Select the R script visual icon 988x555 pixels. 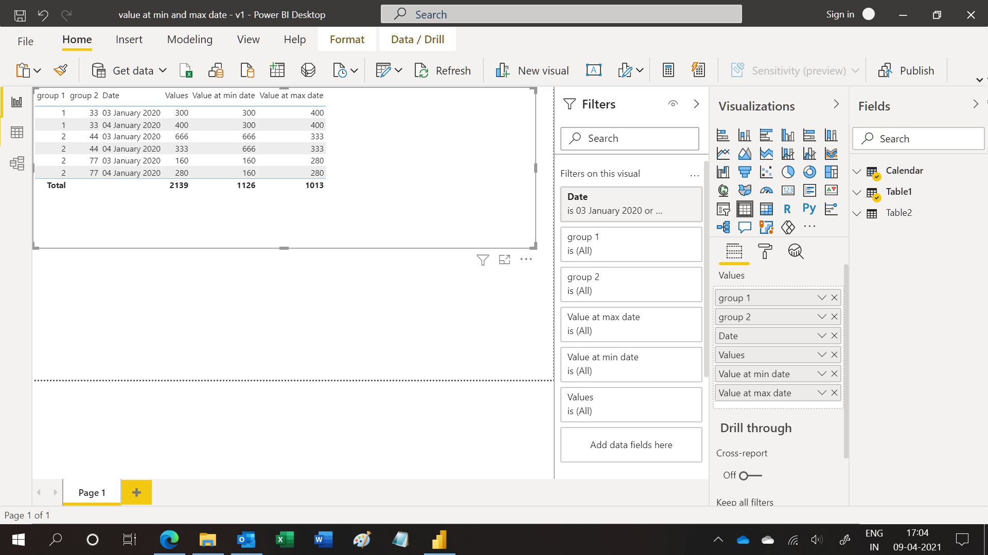tap(787, 209)
